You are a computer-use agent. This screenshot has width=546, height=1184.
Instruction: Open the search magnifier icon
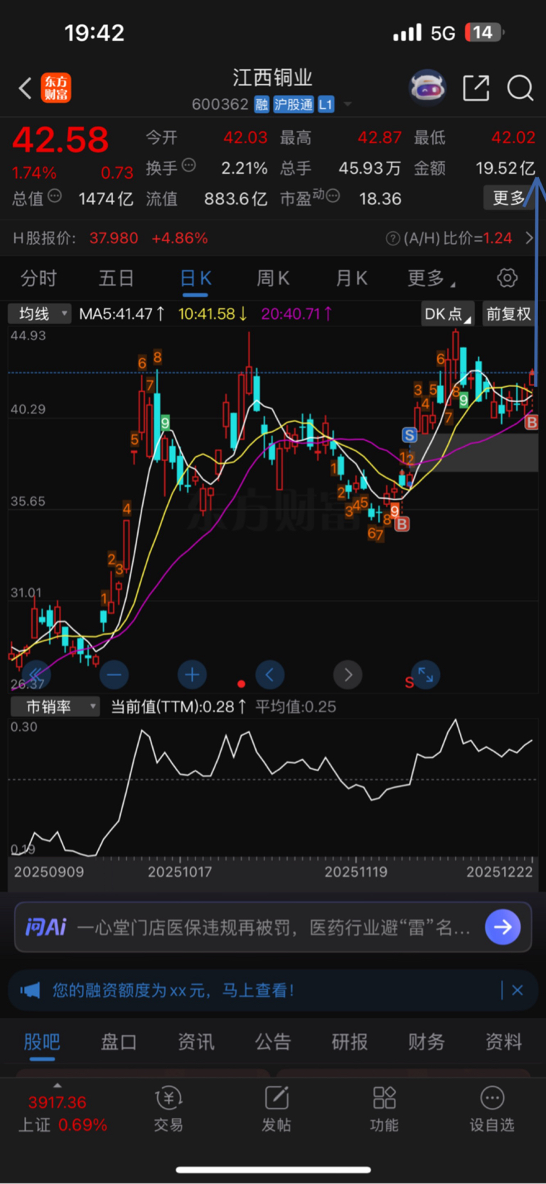click(x=520, y=88)
